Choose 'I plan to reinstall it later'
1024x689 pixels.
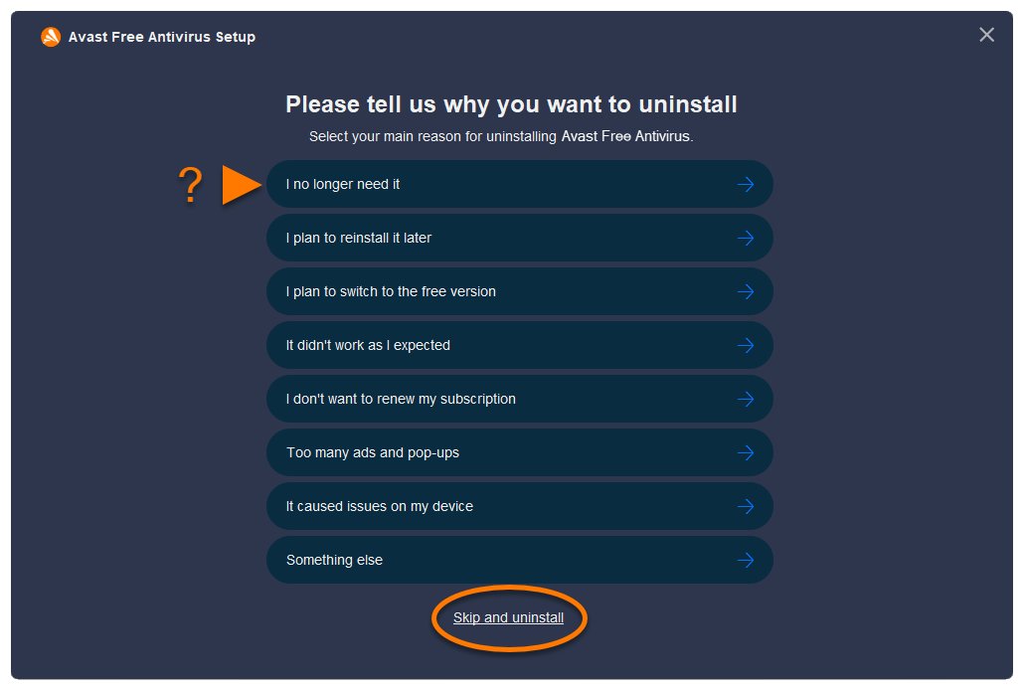tap(359, 238)
